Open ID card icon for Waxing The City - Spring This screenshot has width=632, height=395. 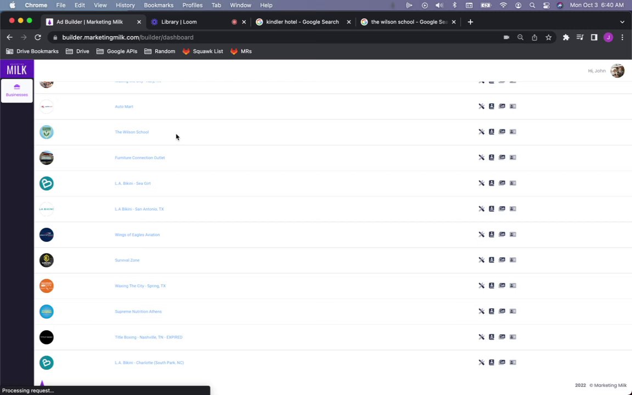[x=513, y=286]
